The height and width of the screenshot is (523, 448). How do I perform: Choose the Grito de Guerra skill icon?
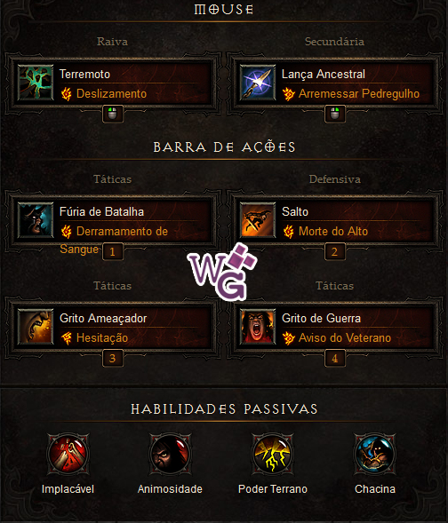click(x=258, y=327)
